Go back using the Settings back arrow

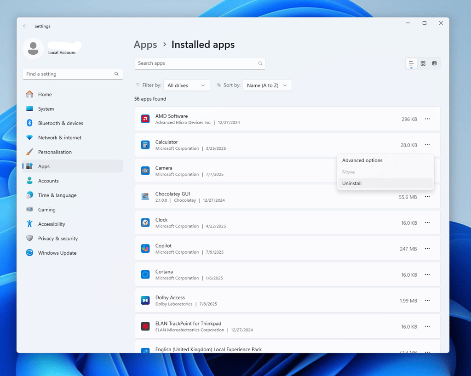point(25,26)
